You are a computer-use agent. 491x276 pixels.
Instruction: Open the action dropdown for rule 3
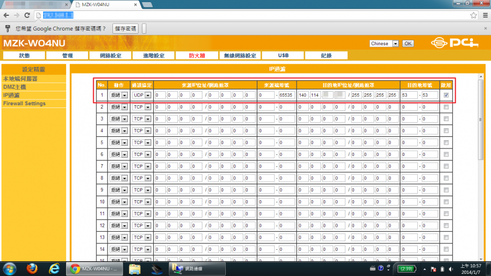[x=118, y=119]
